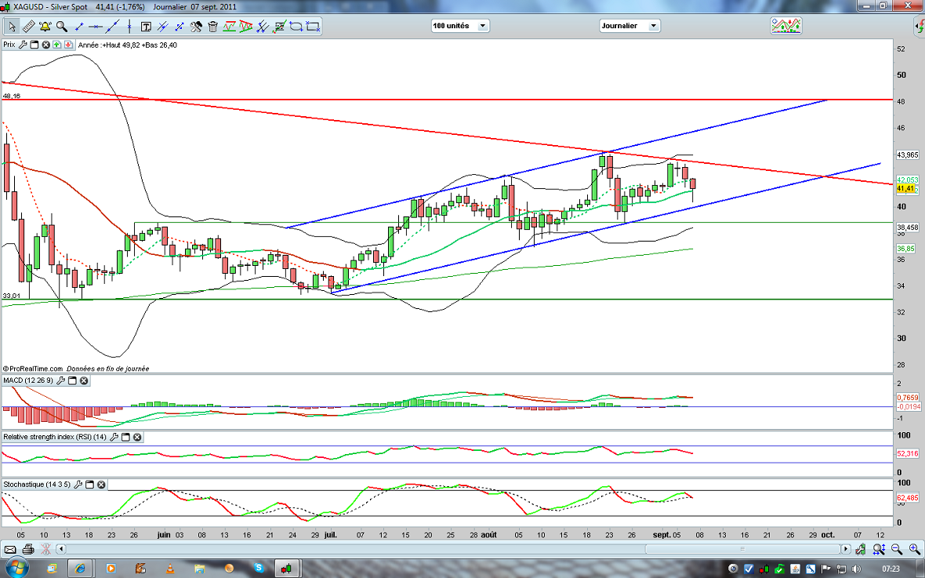Open Skype from the Windows taskbar
Screen dimensions: 925x578
[258, 567]
